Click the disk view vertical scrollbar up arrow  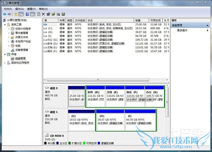point(167,85)
